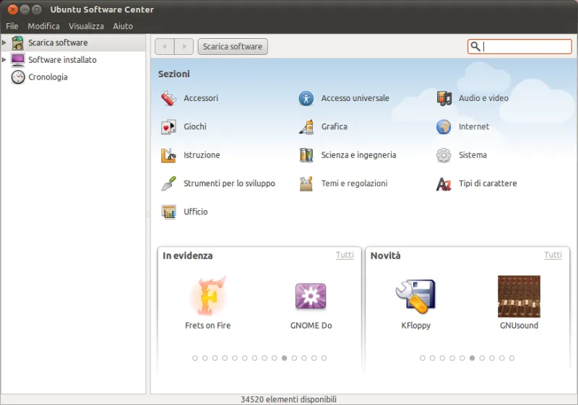Click the KFloppy caption
This screenshot has width=578, height=405.
click(x=416, y=326)
